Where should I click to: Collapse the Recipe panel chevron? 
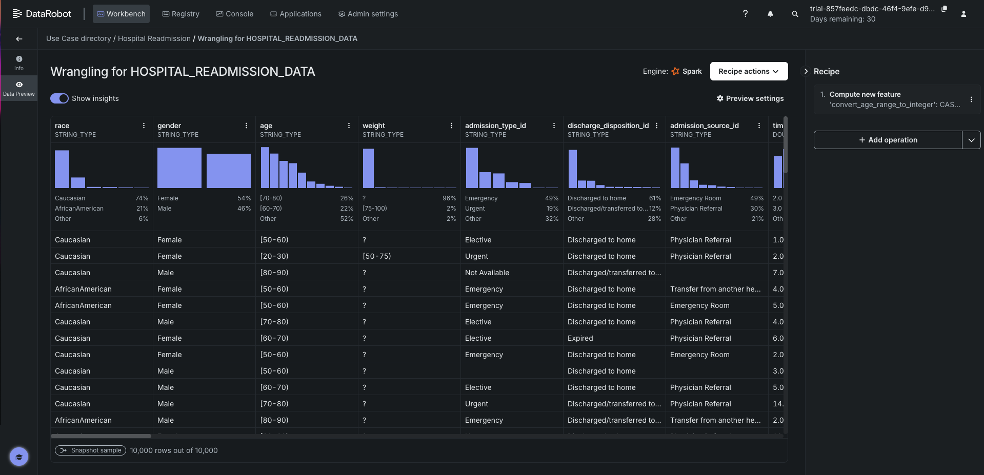click(x=806, y=71)
